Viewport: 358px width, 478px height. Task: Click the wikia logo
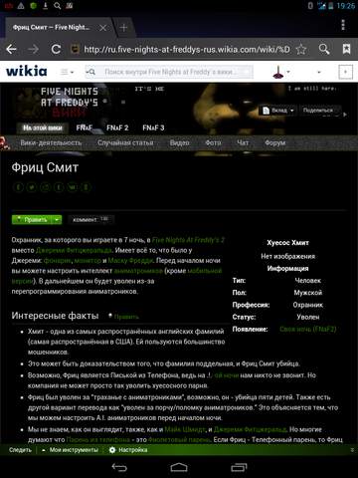pyautogui.click(x=27, y=71)
